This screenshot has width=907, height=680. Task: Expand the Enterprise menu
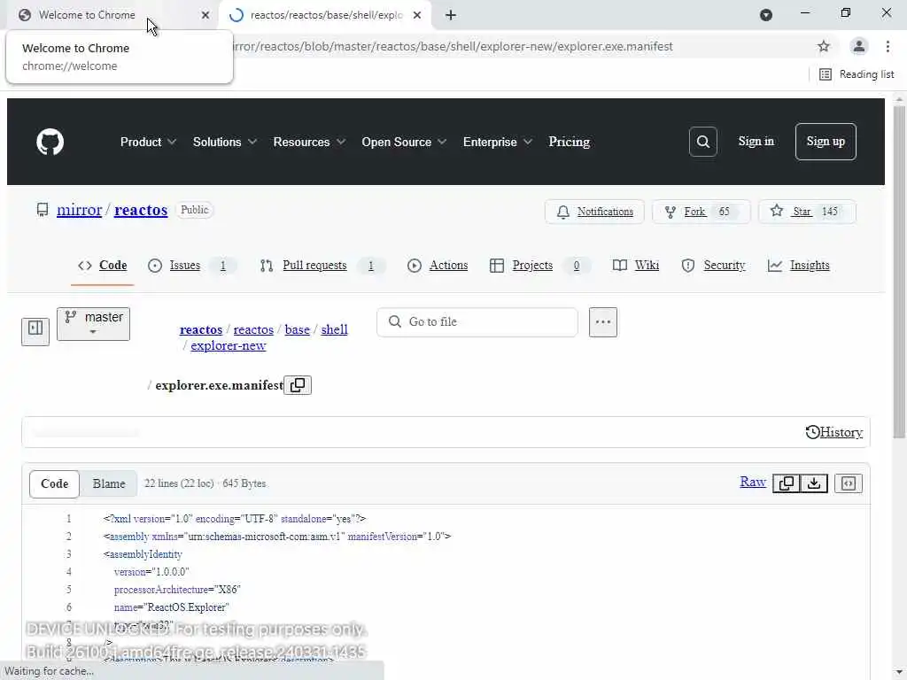click(498, 142)
